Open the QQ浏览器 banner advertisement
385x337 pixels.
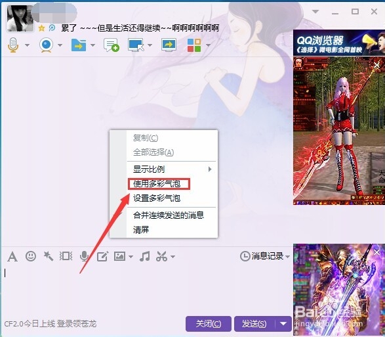pos(339,43)
